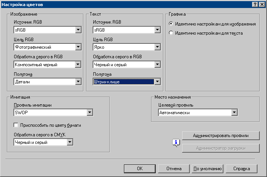Click the Место назначения group label

(x=173, y=97)
